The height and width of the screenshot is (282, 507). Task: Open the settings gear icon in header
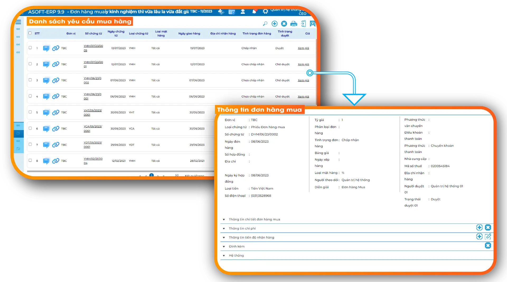point(265,12)
